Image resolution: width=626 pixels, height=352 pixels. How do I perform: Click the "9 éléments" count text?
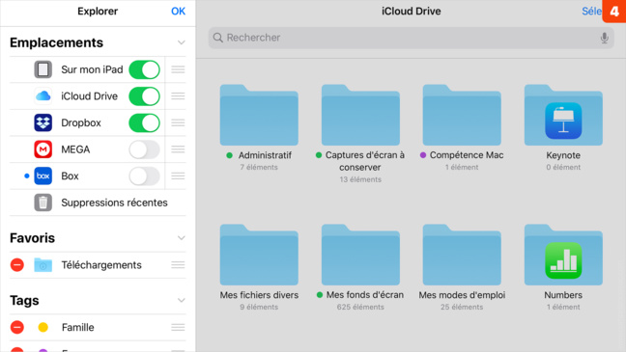point(259,307)
